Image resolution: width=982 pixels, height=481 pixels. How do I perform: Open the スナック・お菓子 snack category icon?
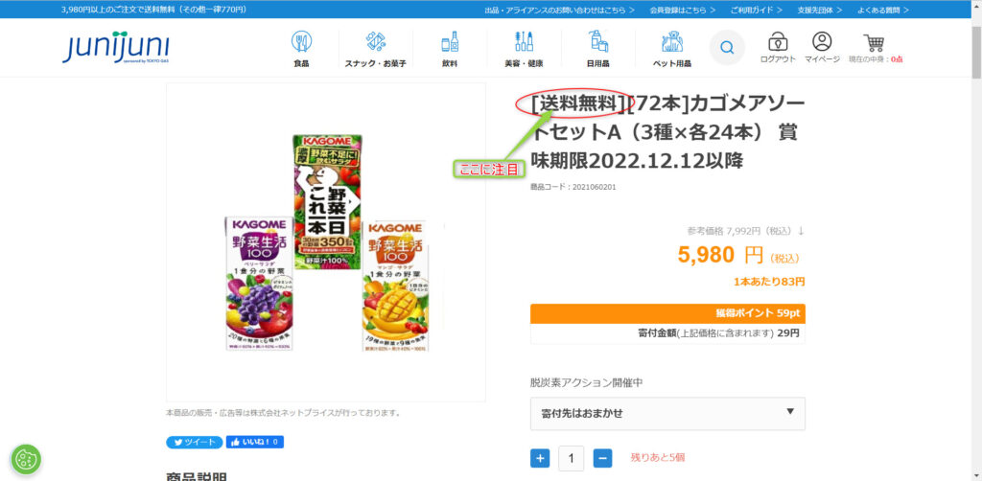pyautogui.click(x=376, y=42)
